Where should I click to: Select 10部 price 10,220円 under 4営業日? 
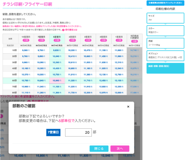tap(72, 50)
